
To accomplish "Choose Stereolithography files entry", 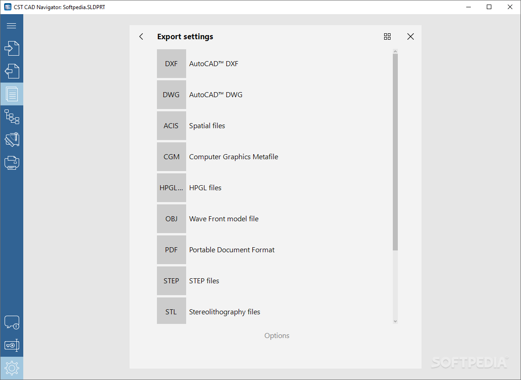I will [224, 312].
